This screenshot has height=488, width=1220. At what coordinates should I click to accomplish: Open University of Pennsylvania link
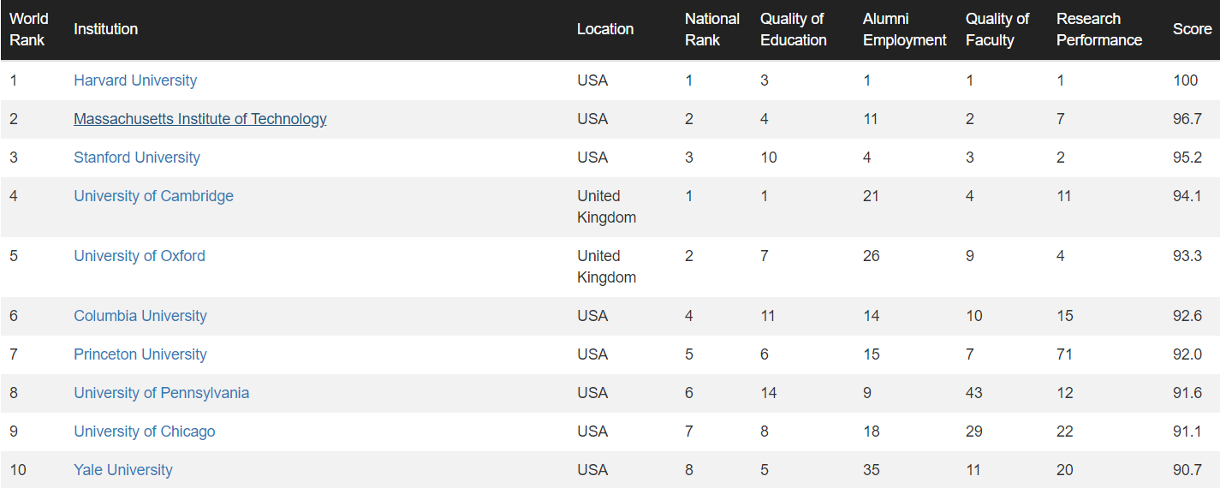[162, 393]
